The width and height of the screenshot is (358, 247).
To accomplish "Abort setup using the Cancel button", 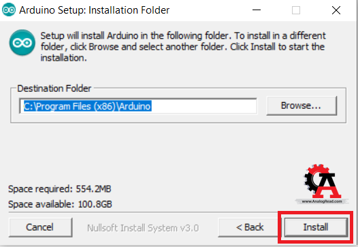I will tap(40, 227).
